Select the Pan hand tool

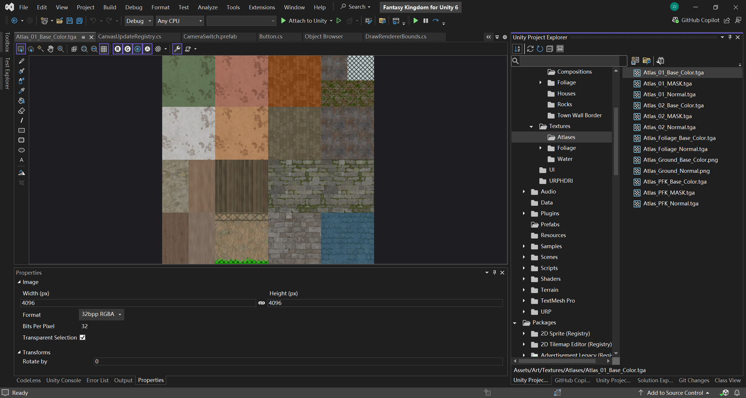(50, 49)
